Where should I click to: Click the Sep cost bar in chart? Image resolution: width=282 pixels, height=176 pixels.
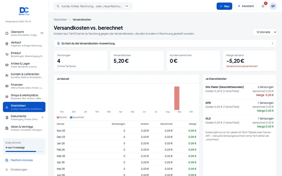[177, 98]
